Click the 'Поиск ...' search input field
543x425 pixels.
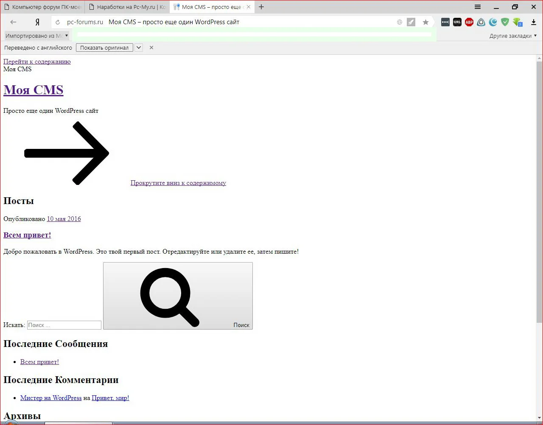click(64, 325)
